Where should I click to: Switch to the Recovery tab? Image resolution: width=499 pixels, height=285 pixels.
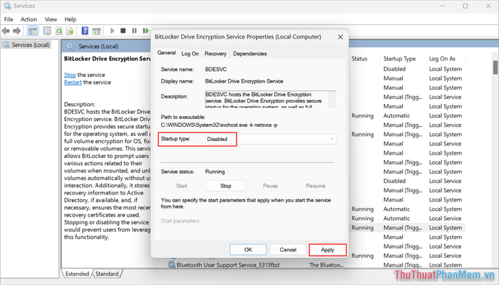(x=215, y=53)
